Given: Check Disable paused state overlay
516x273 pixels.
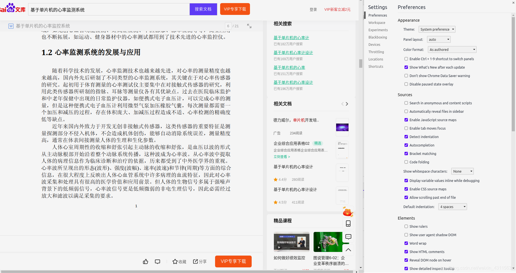Looking at the screenshot, I should click(406, 84).
